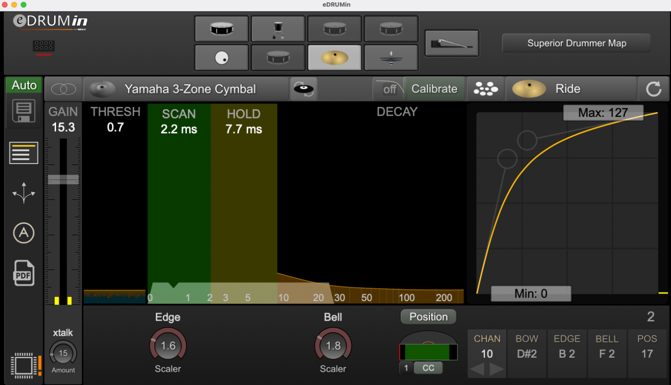This screenshot has height=385, width=671.
Task: Click the HOLD time 7.7 ms
Action: pos(244,129)
